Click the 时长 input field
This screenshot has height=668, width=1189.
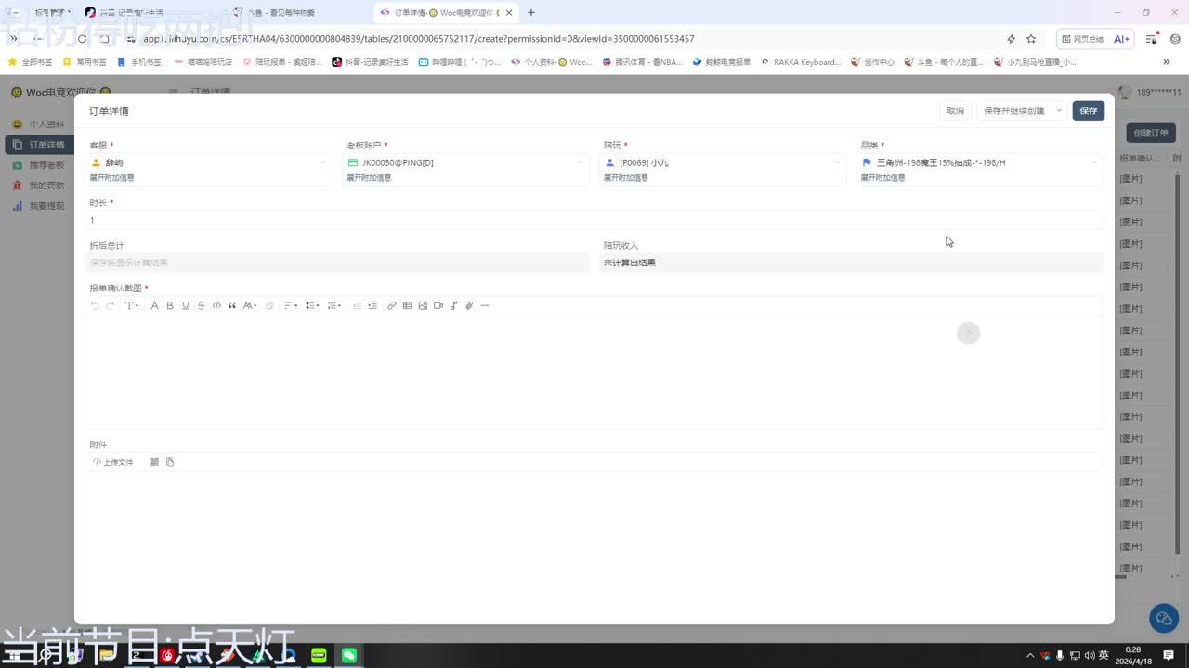pyautogui.click(x=594, y=220)
